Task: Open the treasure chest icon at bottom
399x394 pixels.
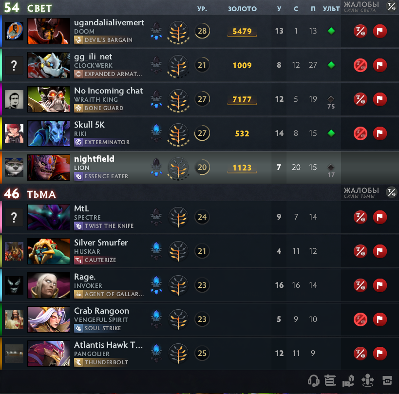Action: tap(387, 381)
